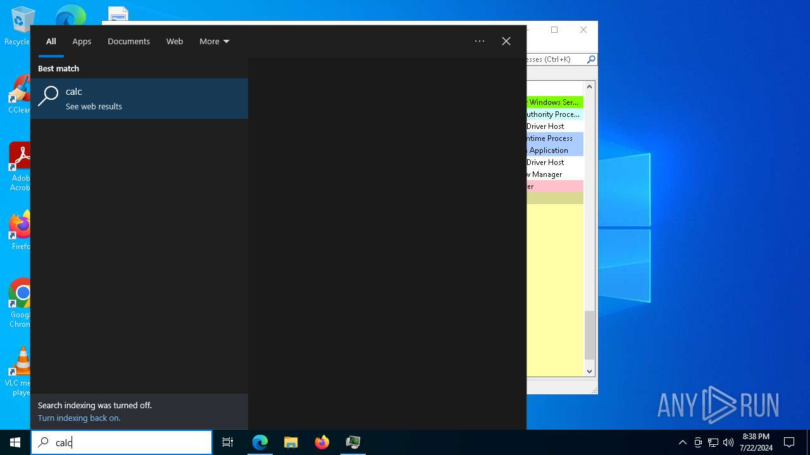Open the Firefox desktop shortcut
This screenshot has width=810, height=455.
[x=20, y=231]
